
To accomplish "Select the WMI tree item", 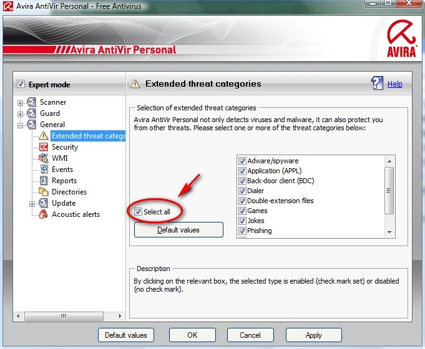I will (60, 158).
